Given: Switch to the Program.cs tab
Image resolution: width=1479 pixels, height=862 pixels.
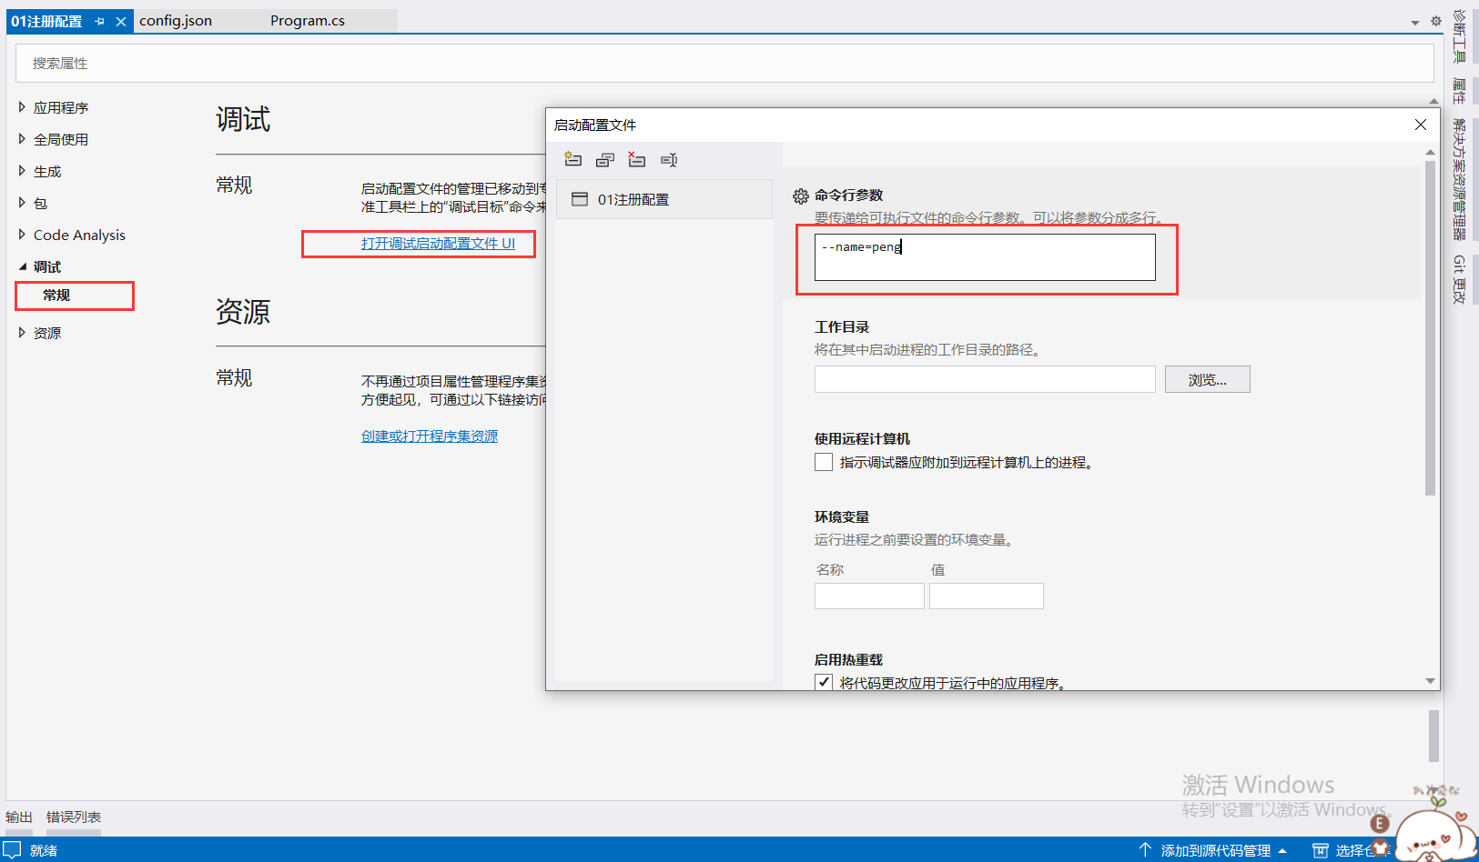Looking at the screenshot, I should (x=308, y=21).
